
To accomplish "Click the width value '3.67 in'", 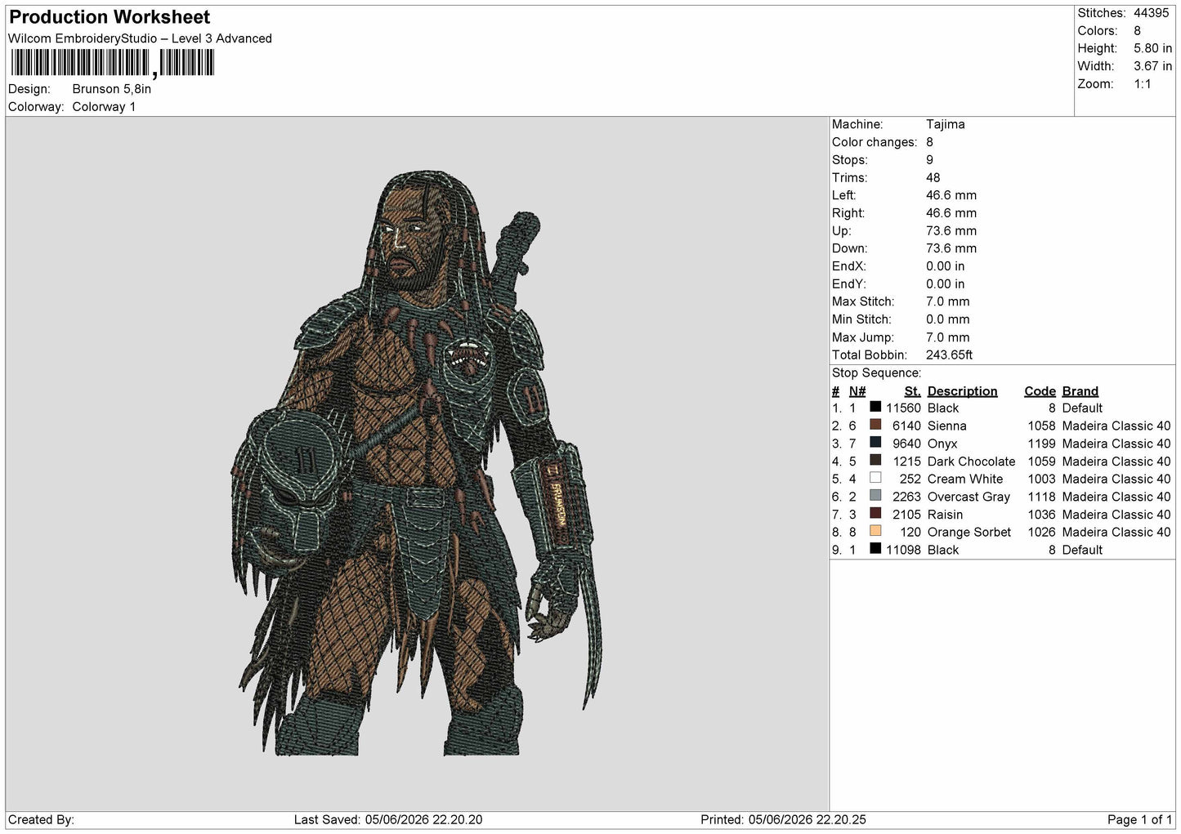I will point(1152,66).
